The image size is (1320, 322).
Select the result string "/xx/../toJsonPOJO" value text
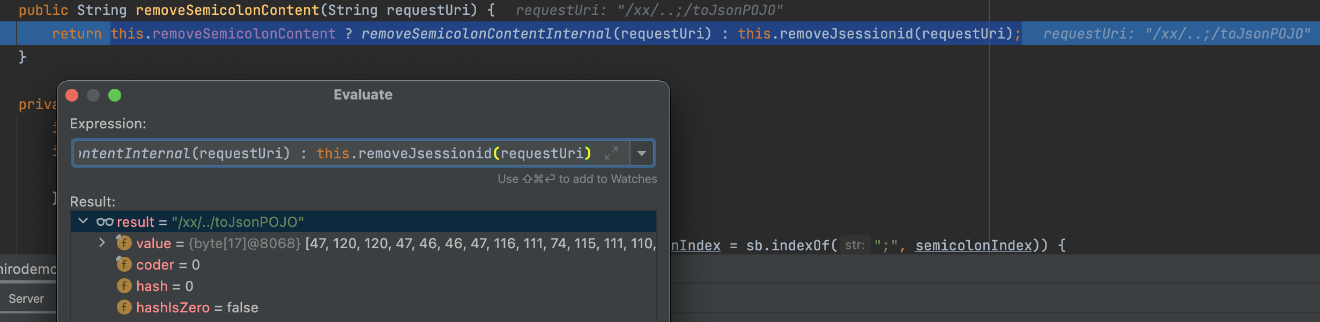click(x=238, y=222)
